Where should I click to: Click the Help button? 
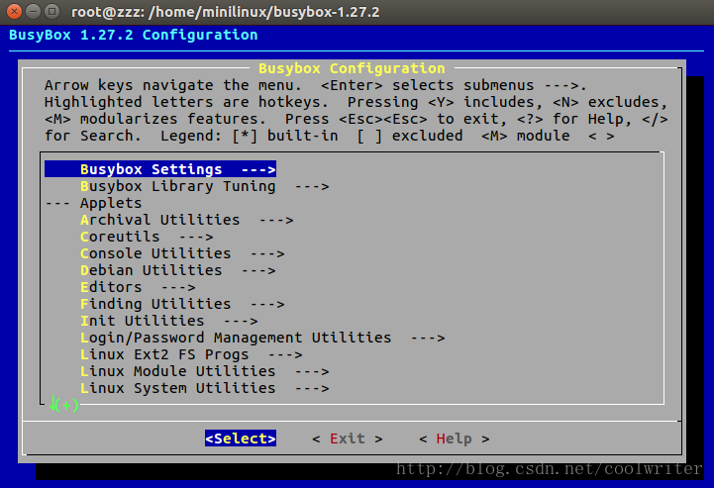click(x=455, y=439)
